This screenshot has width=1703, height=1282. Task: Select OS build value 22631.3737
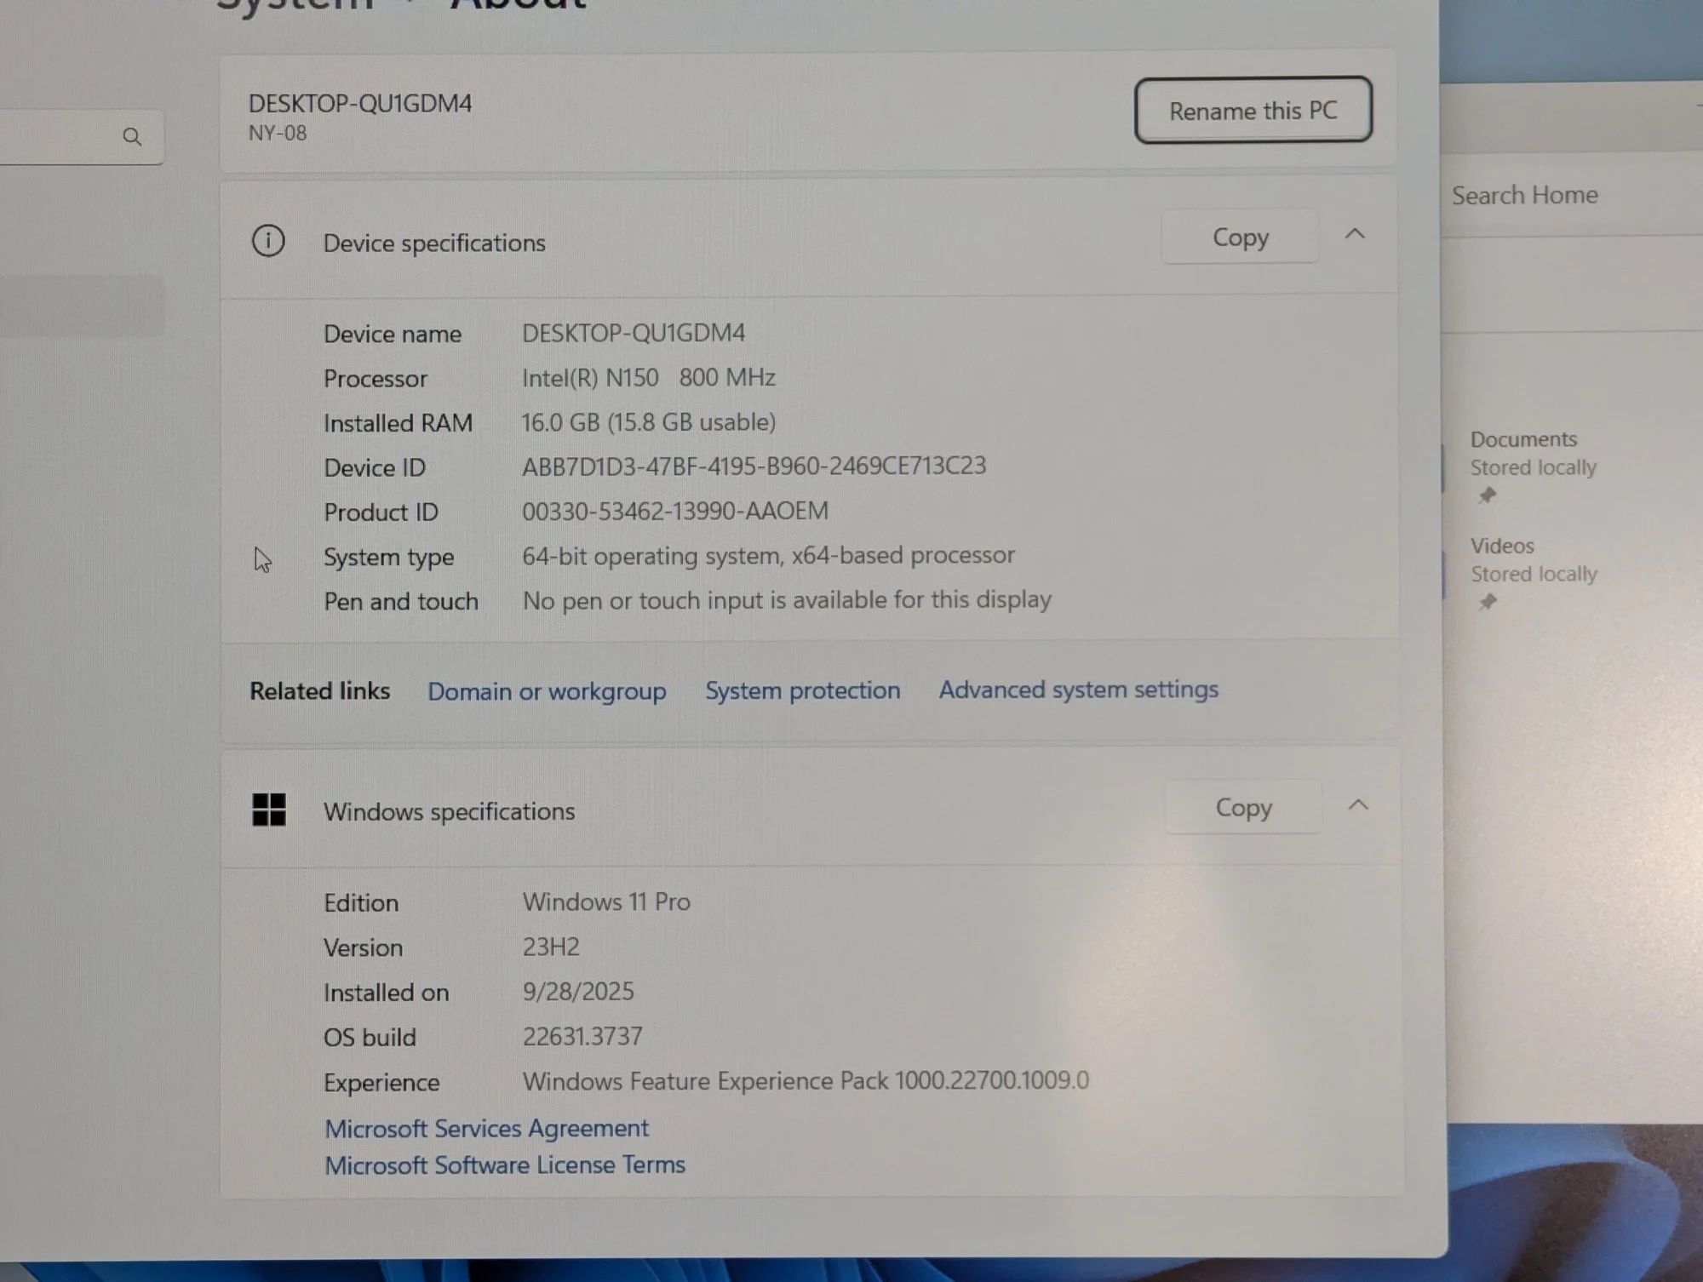click(582, 1037)
